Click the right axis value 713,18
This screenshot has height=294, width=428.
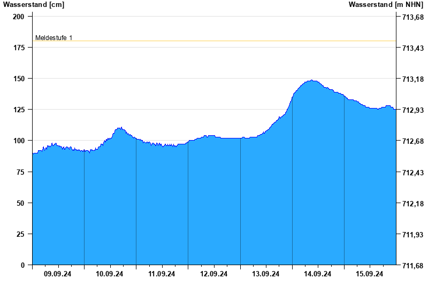pyautogui.click(x=413, y=79)
